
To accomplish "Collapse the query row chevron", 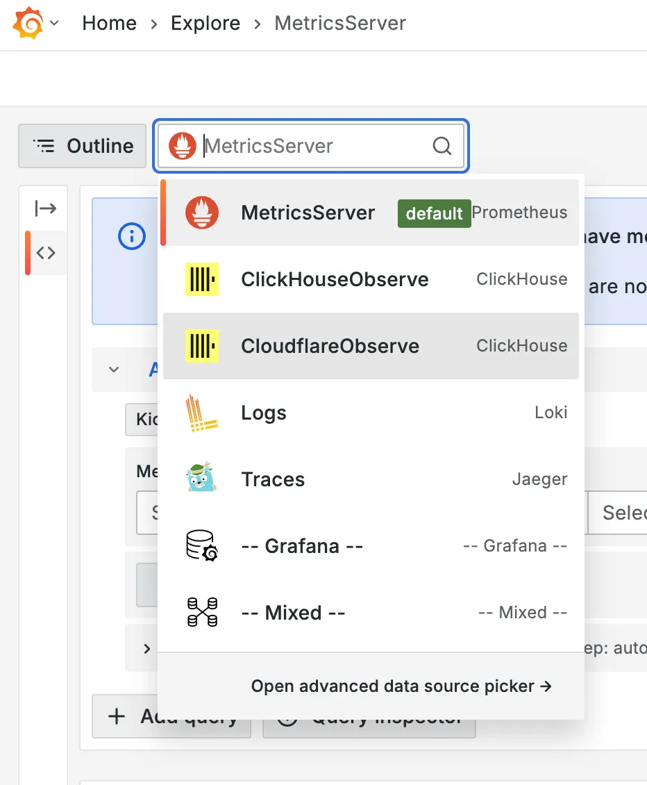I will click(114, 370).
